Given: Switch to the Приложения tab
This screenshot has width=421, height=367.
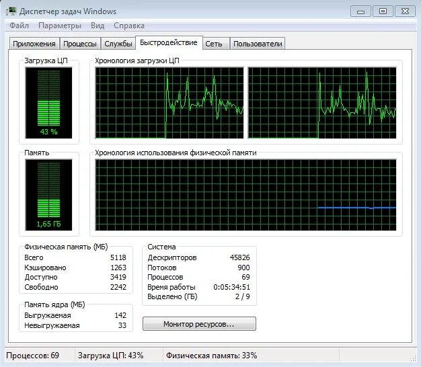Looking at the screenshot, I should (34, 44).
